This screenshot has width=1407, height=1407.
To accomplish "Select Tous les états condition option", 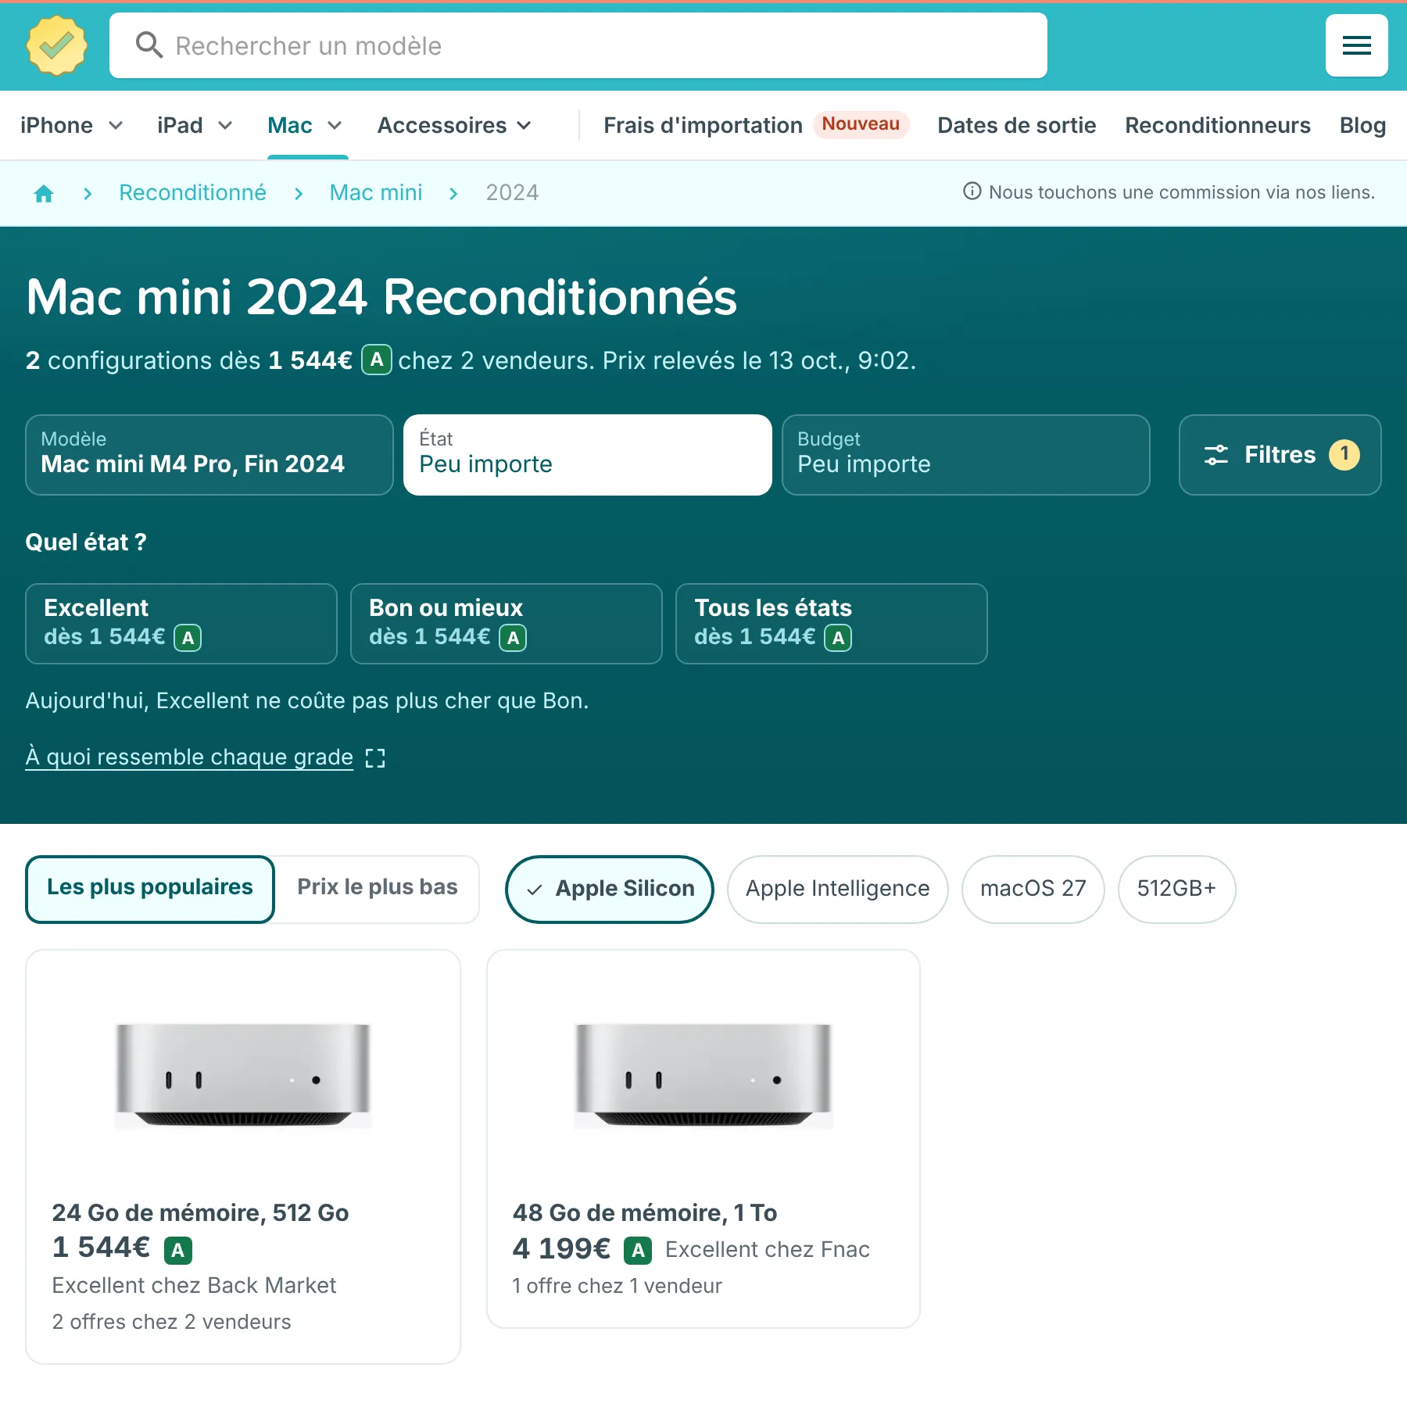I will (x=832, y=624).
